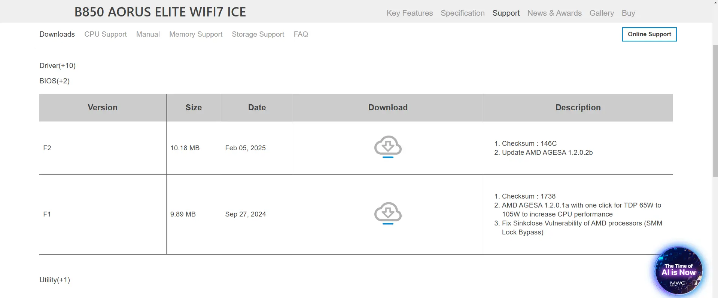Click the Online Support button
This screenshot has height=298, width=718.
pos(649,34)
